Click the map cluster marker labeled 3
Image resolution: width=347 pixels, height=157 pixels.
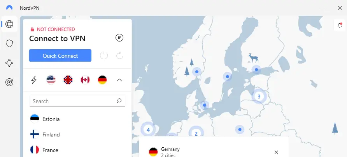[259, 97]
